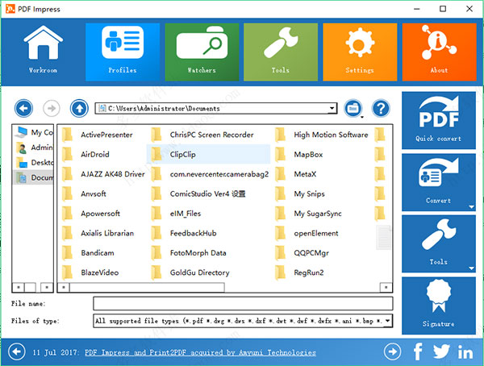This screenshot has height=366, width=484.
Task: Click the forward navigation arrow icon
Action: pos(52,108)
